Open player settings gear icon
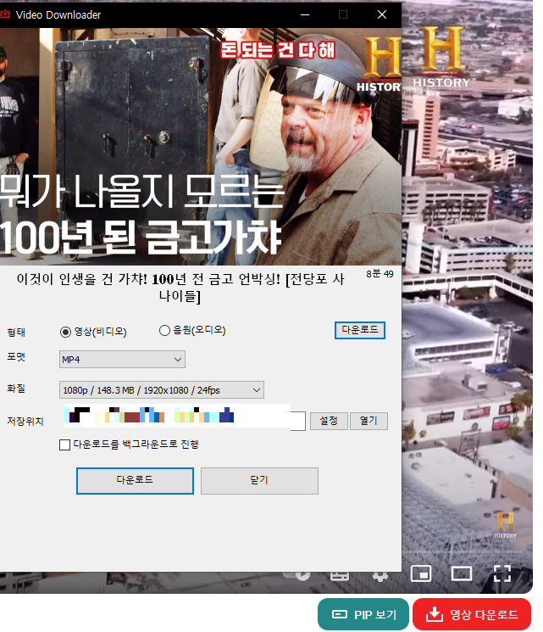 click(380, 576)
